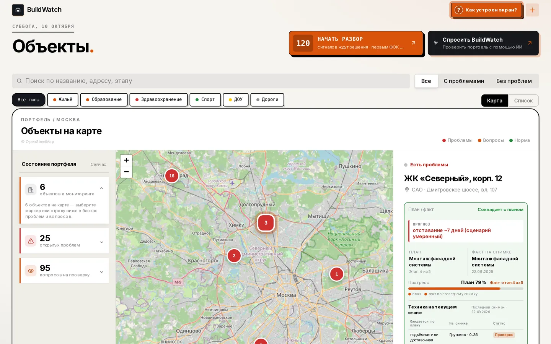The height and width of the screenshot is (344, 551).
Task: Click the arrow icon on Спросить BuildWatch
Action: [x=530, y=43]
